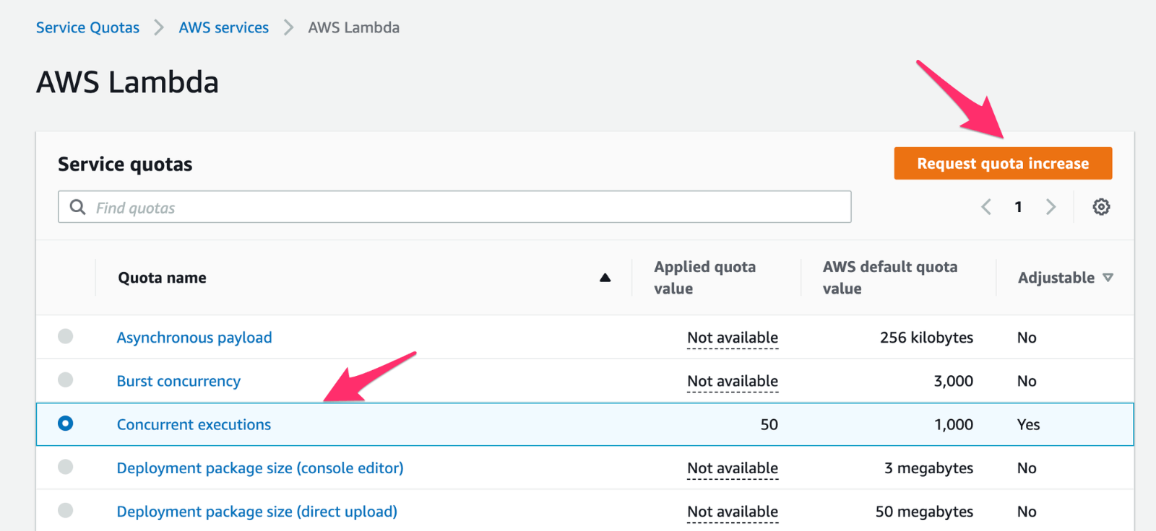Screen dimensions: 1156x531
Task: Toggle the Concurrent executions radio button
Action: point(66,424)
